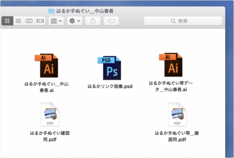Screen dimensions: 234x158
Task: Select the はるか手ぬぐい帯データ__中山春香.ai file icon
Action: [171, 64]
